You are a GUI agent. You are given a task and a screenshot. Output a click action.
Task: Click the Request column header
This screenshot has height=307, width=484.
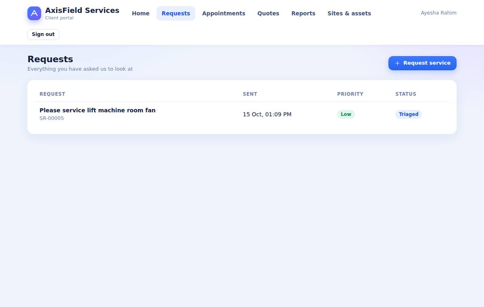[x=52, y=94]
